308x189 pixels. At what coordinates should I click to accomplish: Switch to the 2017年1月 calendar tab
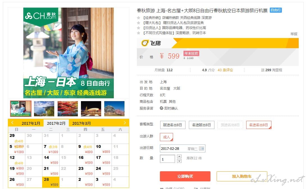(x=31, y=123)
